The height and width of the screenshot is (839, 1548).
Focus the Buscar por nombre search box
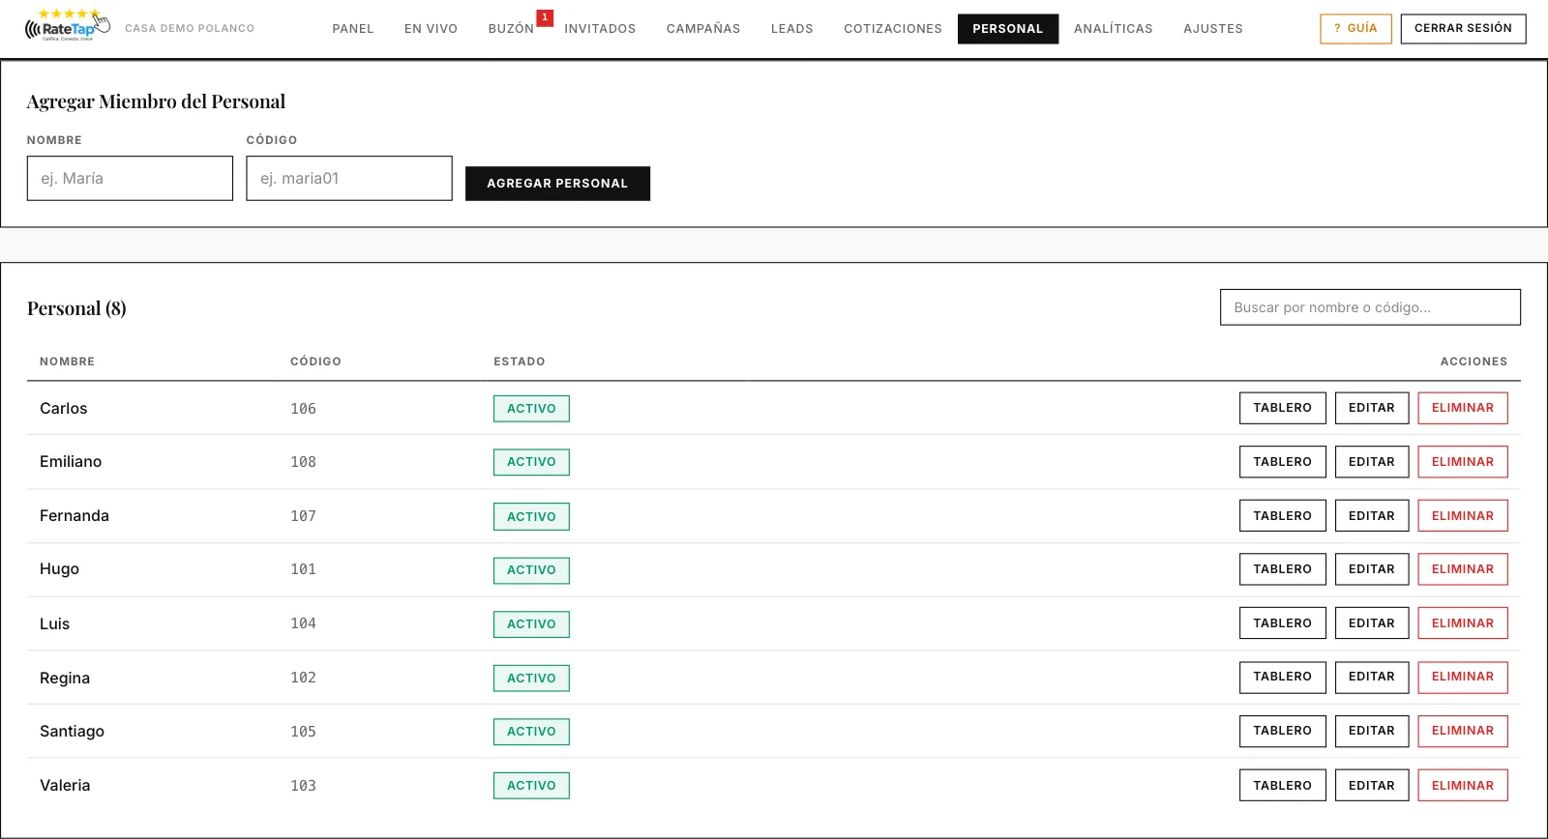point(1370,307)
